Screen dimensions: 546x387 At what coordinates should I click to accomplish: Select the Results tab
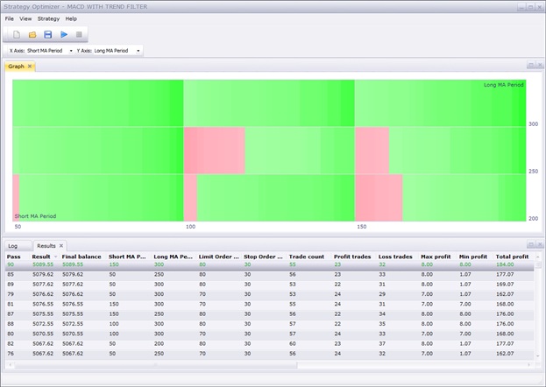pos(46,246)
